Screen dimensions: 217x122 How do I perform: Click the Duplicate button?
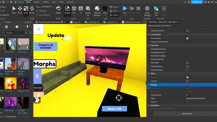tap(4, 15)
